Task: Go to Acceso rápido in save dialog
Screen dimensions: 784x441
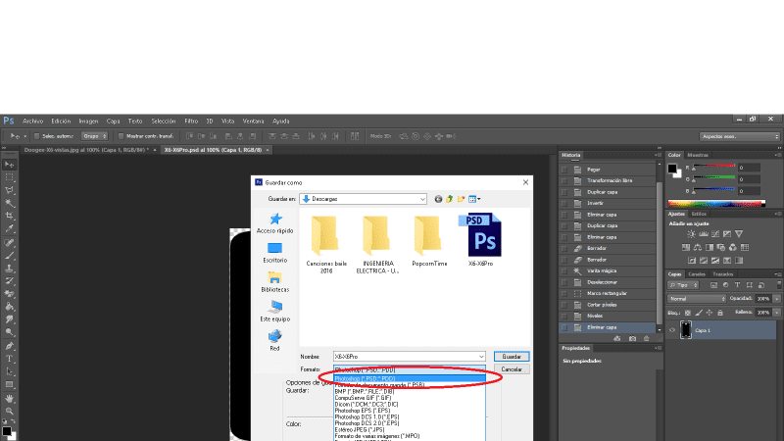Action: click(275, 223)
